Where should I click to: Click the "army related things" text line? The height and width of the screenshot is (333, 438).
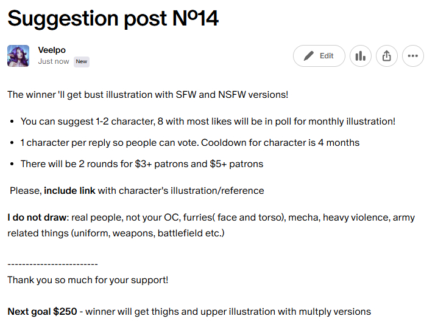coord(116,233)
